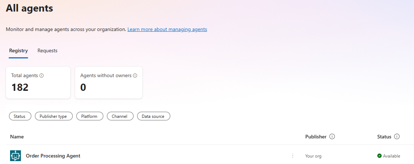Image resolution: width=414 pixels, height=164 pixels.
Task: Open Learn more about managing agents link
Action: point(167,29)
